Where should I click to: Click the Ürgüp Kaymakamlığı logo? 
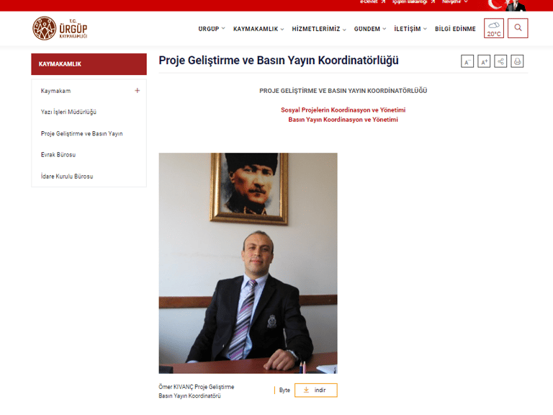pos(60,28)
